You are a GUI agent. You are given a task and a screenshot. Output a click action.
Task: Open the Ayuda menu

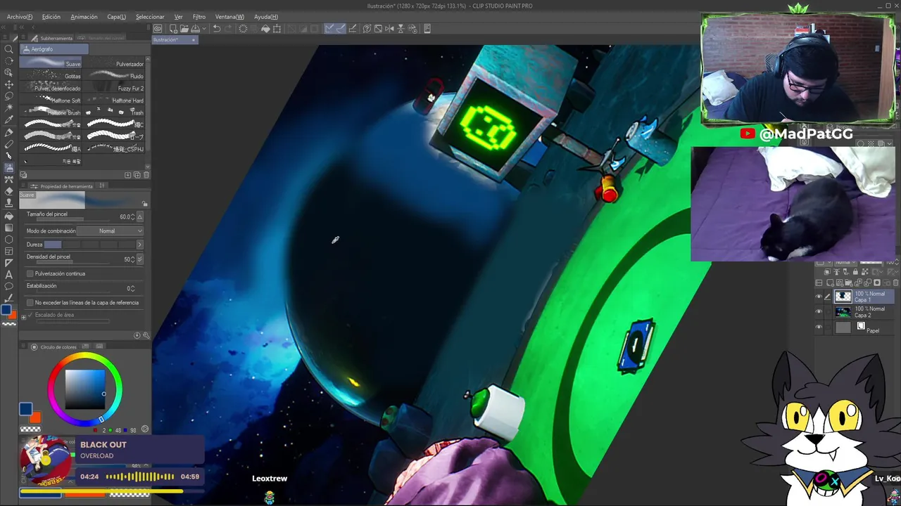(265, 17)
